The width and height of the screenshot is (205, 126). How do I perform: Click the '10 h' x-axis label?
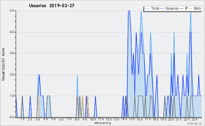(x=93, y=120)
